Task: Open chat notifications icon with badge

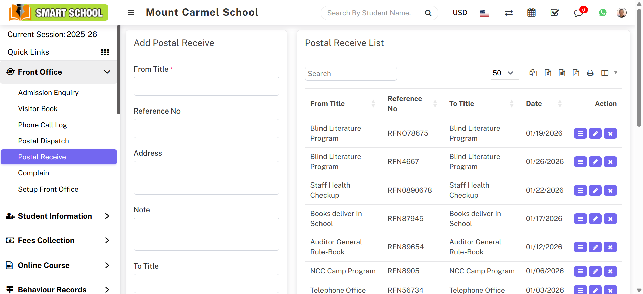Action: (578, 13)
